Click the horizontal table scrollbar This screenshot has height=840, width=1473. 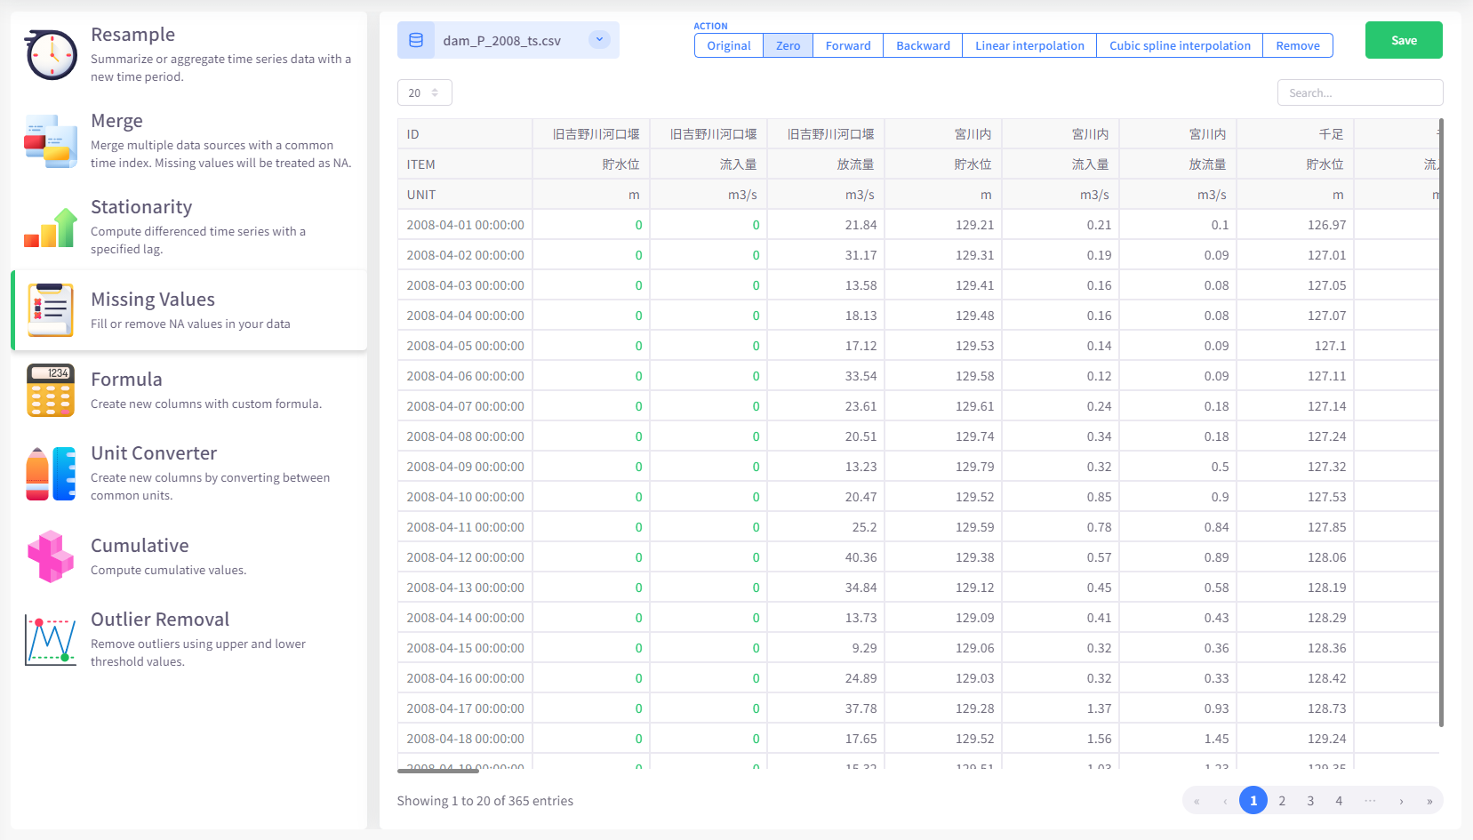pos(437,771)
